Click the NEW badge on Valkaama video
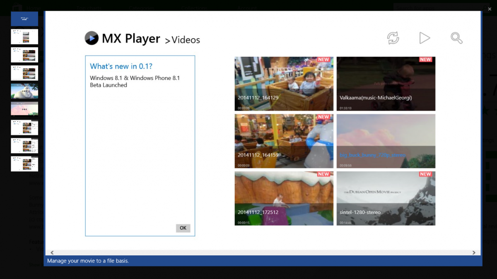This screenshot has width=497, height=279. coord(425,60)
